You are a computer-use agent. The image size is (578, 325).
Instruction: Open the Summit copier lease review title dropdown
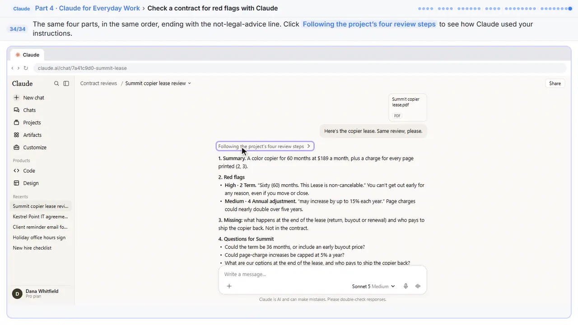(x=158, y=84)
